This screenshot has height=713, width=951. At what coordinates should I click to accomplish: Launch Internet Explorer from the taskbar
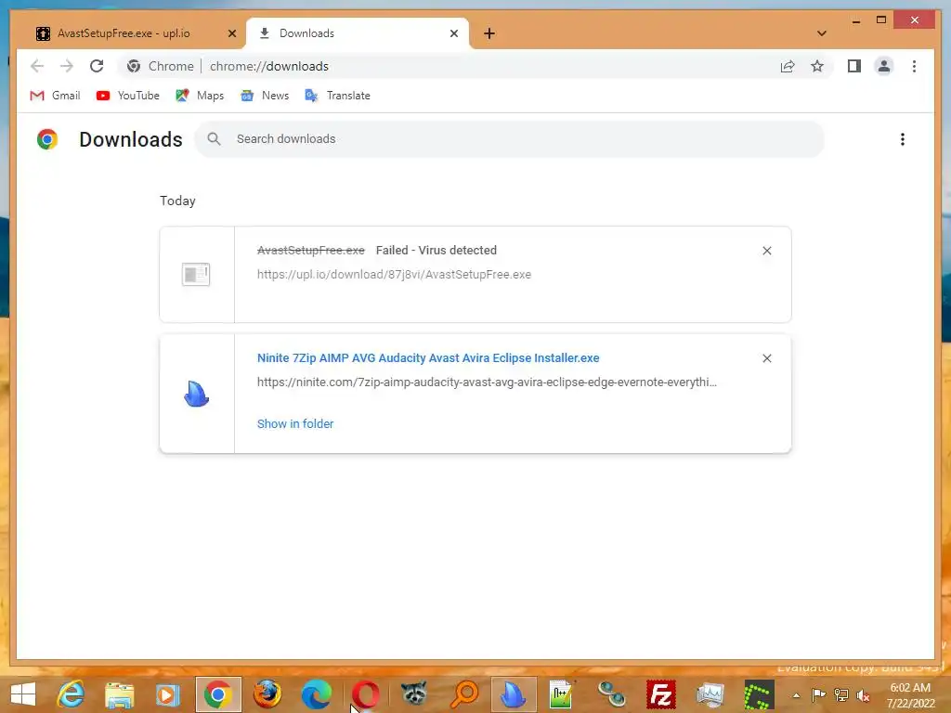71,694
